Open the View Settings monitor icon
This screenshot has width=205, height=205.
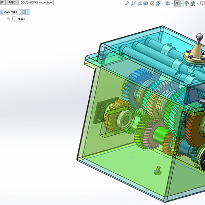click(202, 3)
